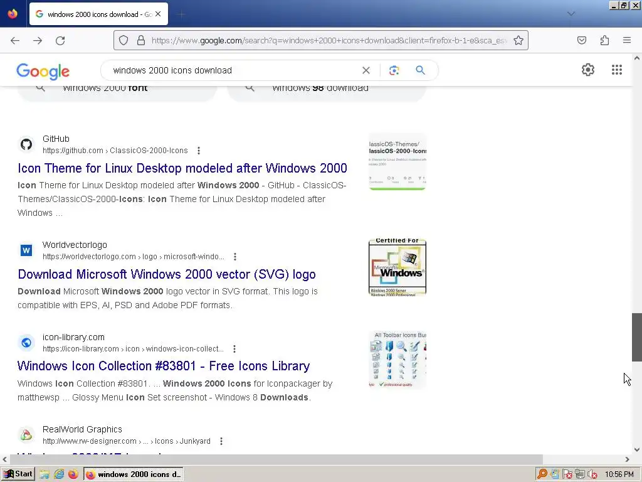The width and height of the screenshot is (642, 482).
Task: Open the Windows Start menu
Action: click(x=18, y=474)
